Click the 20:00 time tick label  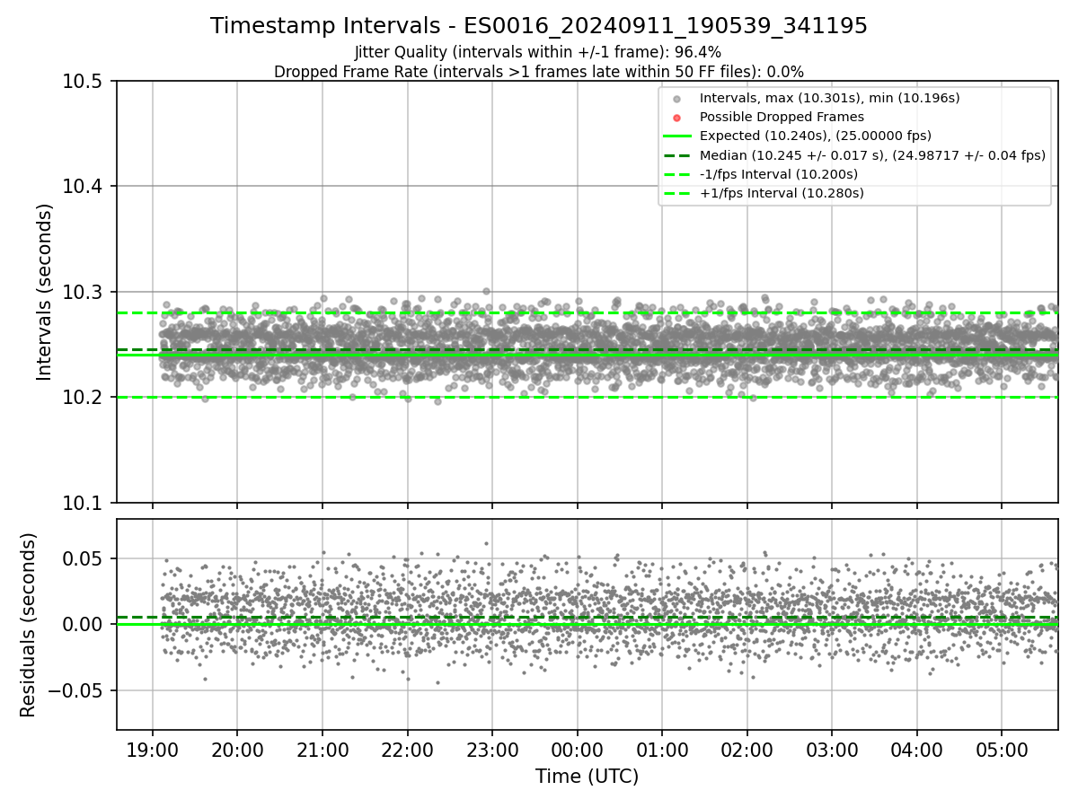237,750
